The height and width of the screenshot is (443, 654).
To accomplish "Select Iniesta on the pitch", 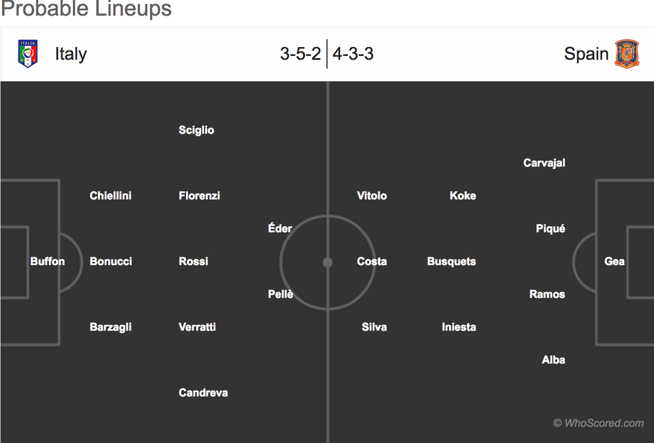I will pyautogui.click(x=458, y=327).
